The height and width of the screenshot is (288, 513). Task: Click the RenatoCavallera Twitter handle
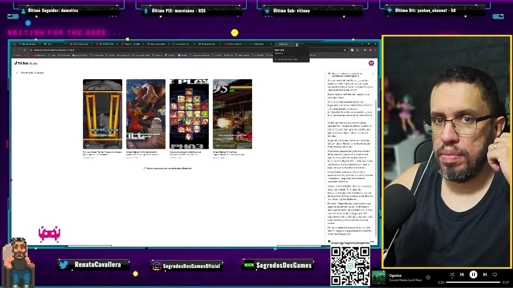point(98,265)
